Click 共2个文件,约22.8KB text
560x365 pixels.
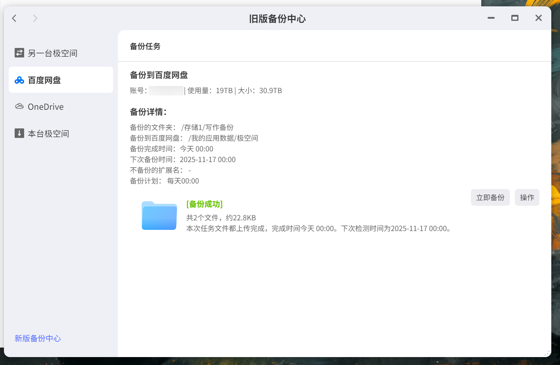coord(221,218)
